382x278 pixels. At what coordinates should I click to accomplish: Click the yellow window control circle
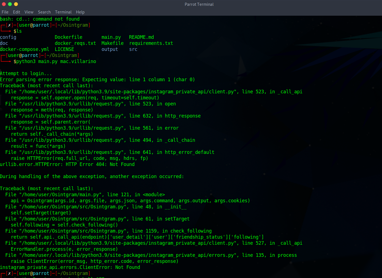tap(15, 4)
